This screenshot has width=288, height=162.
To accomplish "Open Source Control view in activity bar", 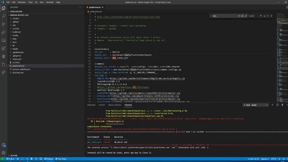I will click(x=4, y=24).
